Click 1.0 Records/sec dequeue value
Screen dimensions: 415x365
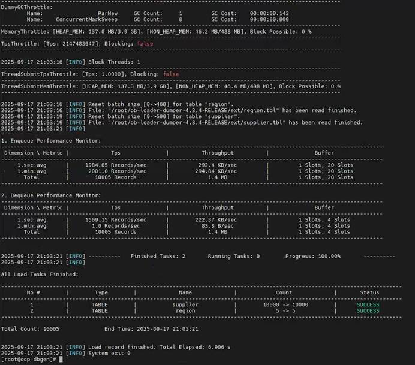[116, 226]
